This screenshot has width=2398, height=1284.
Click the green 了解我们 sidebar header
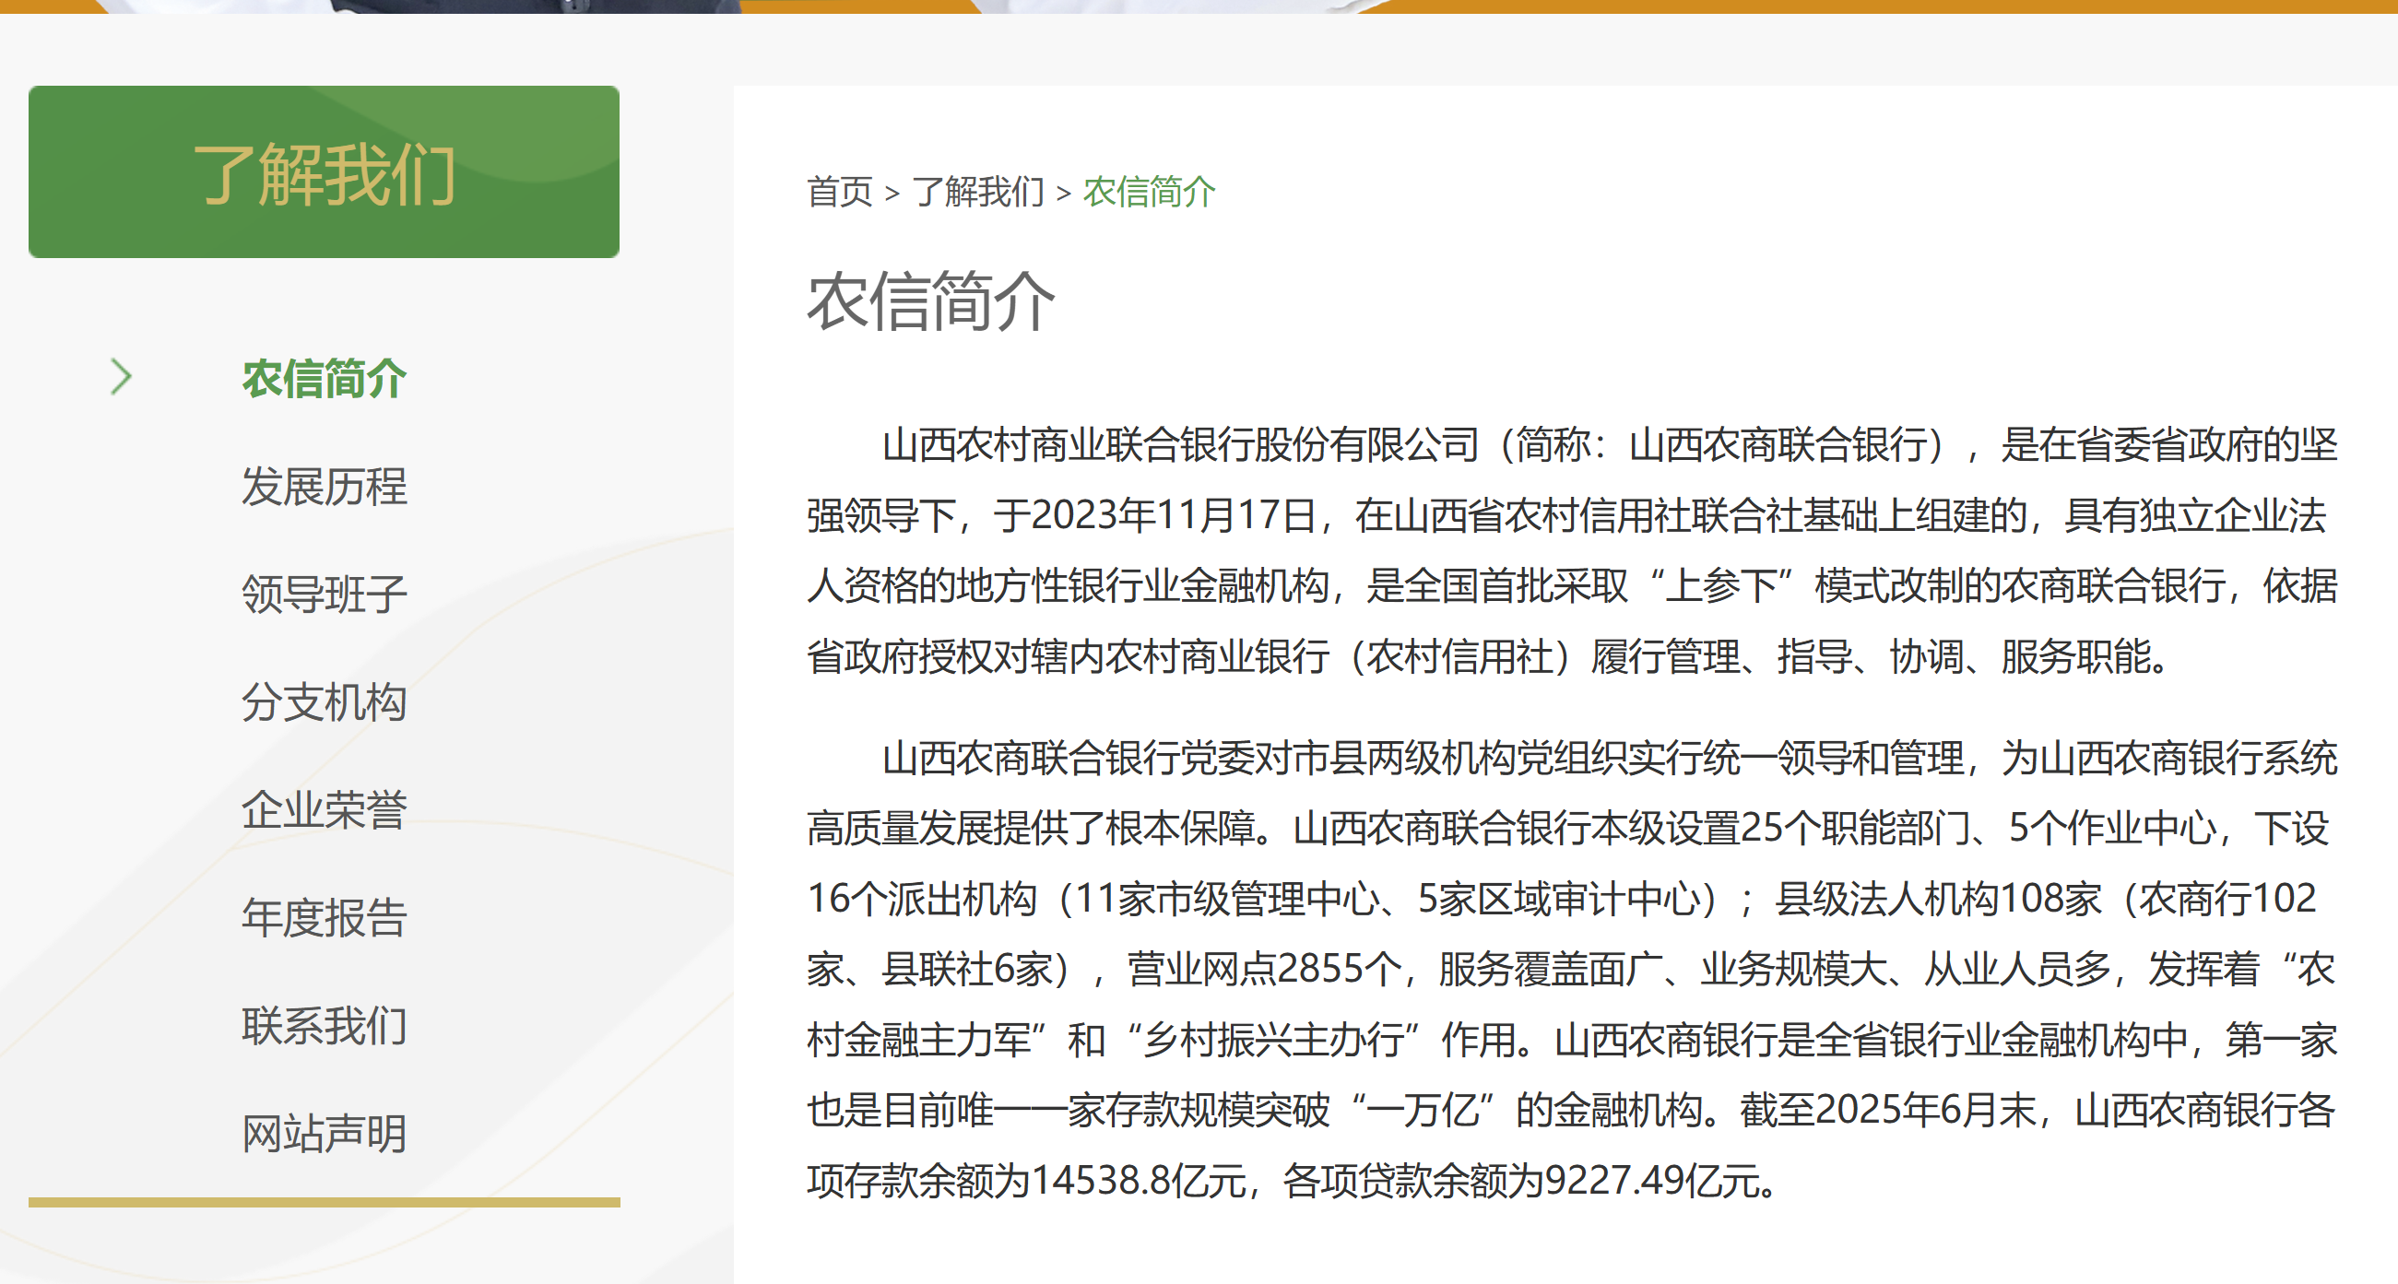tap(324, 172)
